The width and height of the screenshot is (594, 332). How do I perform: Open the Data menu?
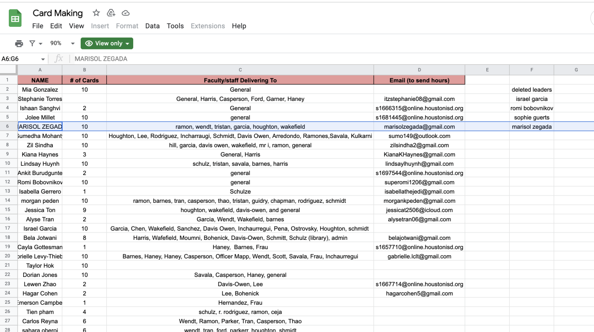pyautogui.click(x=152, y=26)
